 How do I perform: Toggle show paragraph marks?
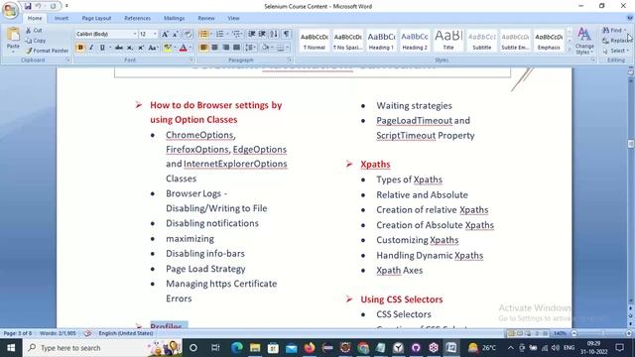pos(286,34)
